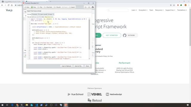Expand the Learn menu on Vue.js site
Image resolution: width=191 pixels, height=107 pixels.
point(134,10)
